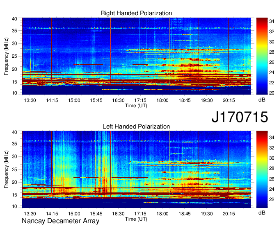Click the upper plot's dB colorbar

click(262, 56)
